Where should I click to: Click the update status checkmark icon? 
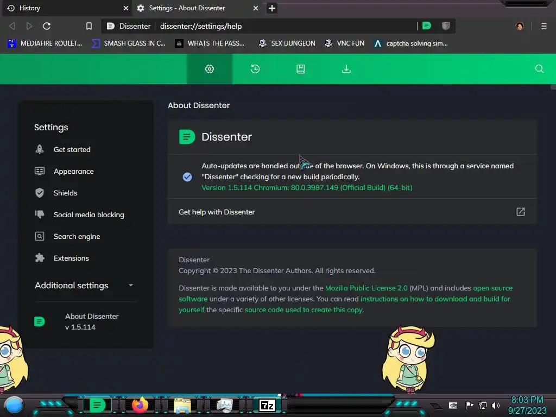coord(187,176)
